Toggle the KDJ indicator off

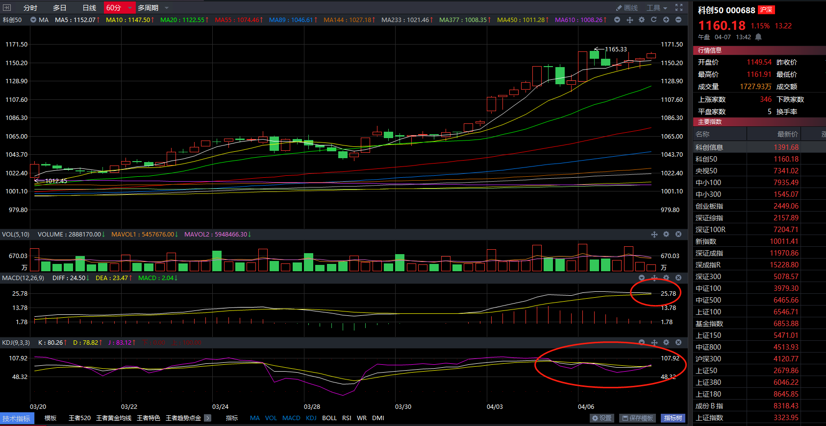point(311,418)
